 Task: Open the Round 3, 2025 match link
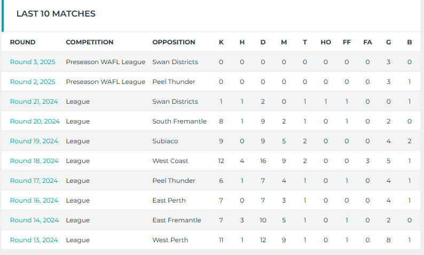pyautogui.click(x=33, y=62)
